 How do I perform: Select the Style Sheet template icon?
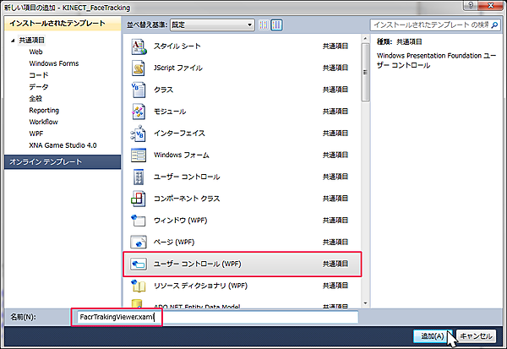(x=139, y=46)
